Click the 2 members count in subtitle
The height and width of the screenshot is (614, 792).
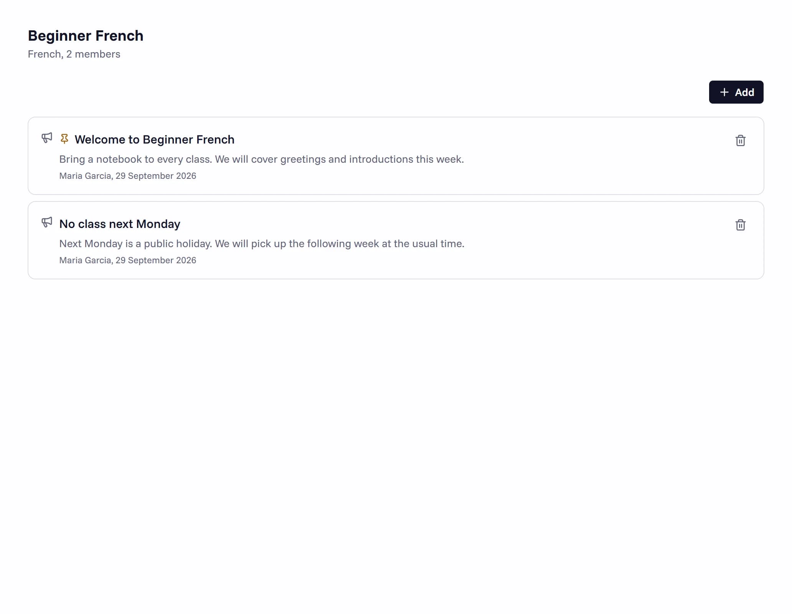pos(93,54)
